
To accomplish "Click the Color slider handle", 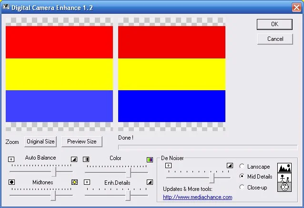I will 129,172.
